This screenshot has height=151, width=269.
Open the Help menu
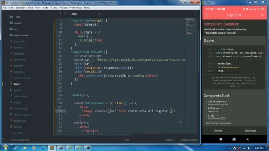(87, 8)
